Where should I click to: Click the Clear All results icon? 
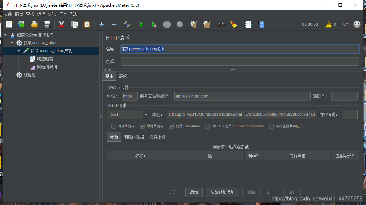[x=206, y=24]
